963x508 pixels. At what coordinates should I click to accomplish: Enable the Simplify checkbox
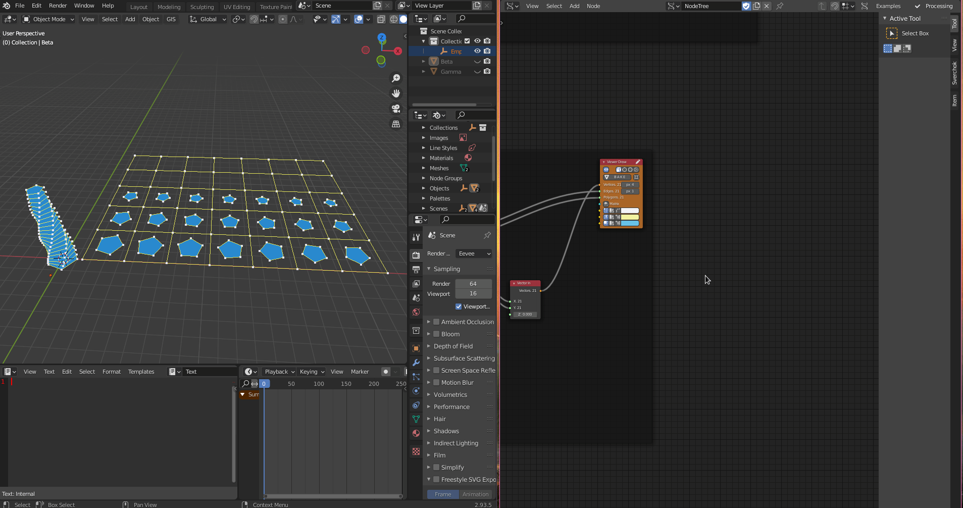(x=436, y=467)
